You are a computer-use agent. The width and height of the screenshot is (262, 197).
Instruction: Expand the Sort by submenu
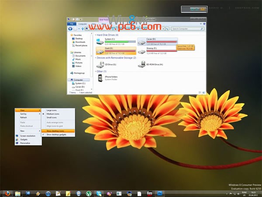(28, 114)
